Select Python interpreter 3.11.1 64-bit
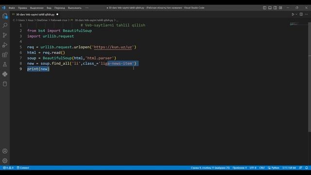Screen dimensions: 311x175 point(289,168)
